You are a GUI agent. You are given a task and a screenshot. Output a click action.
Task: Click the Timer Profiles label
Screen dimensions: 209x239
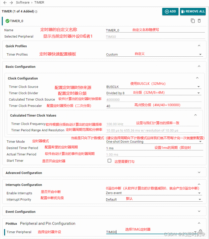coord(17,55)
